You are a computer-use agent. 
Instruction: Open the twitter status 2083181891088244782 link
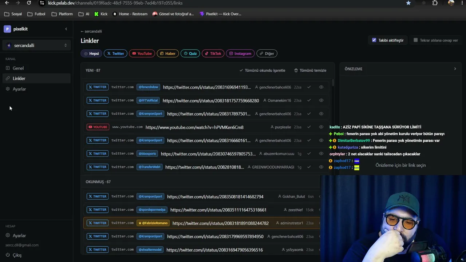click(x=221, y=223)
